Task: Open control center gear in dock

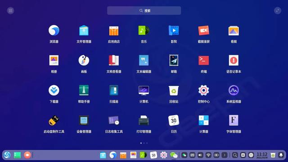Action: point(164,155)
